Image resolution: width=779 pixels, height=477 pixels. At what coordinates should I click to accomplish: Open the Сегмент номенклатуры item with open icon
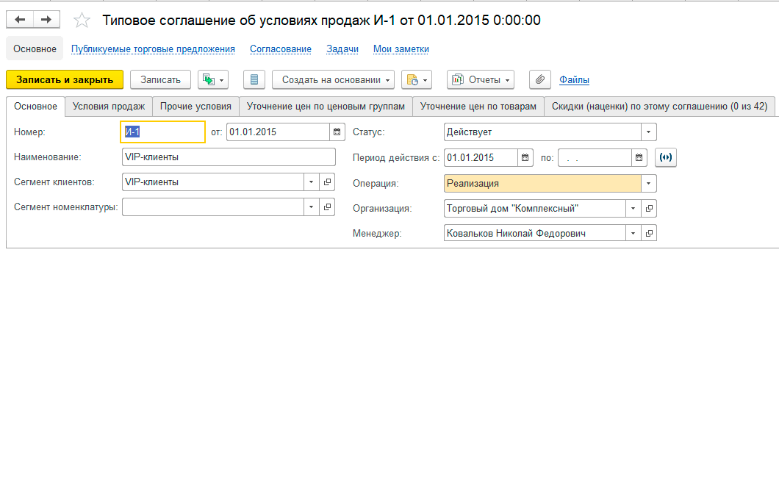[327, 207]
